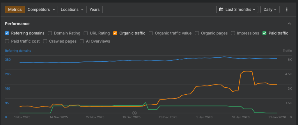Enable the Domain Rating checkbox
The height and width of the screenshot is (125, 298).
(x=50, y=33)
